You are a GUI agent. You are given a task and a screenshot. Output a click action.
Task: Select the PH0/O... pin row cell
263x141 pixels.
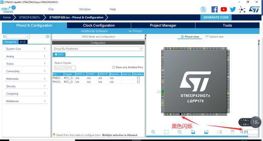(x=58, y=78)
